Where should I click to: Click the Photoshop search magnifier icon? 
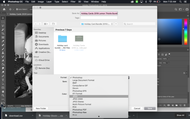pyautogui.click(x=176, y=9)
